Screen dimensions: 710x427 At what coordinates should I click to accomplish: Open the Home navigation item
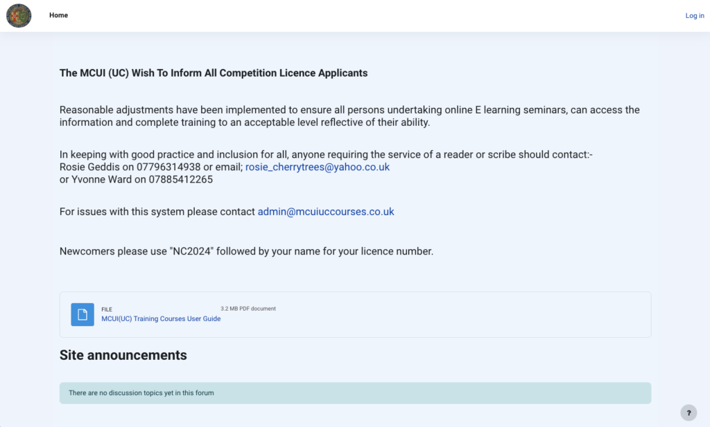(x=58, y=15)
